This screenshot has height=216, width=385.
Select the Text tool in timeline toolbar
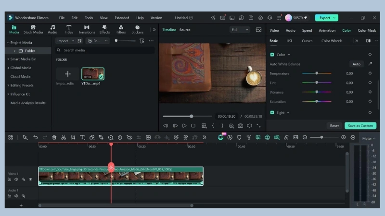(x=82, y=137)
